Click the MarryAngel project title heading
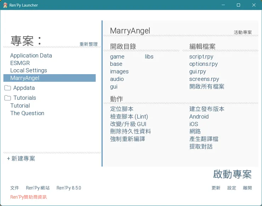This screenshot has width=262, height=206. [130, 31]
